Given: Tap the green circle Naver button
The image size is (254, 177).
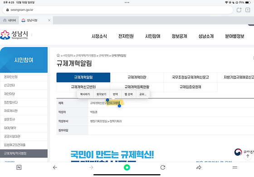Looking at the screenshot, I should pyautogui.click(x=127, y=167).
